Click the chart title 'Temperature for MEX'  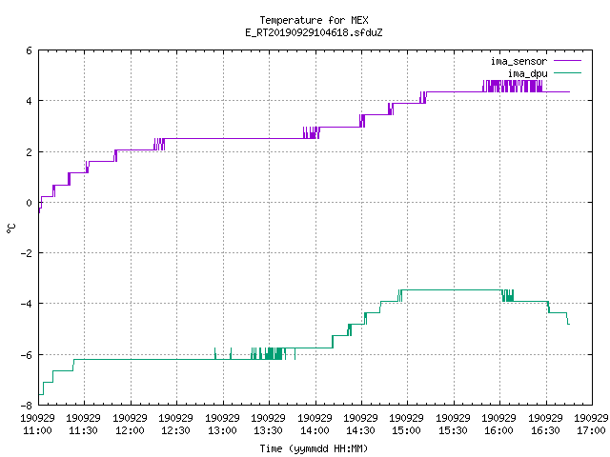click(x=314, y=20)
